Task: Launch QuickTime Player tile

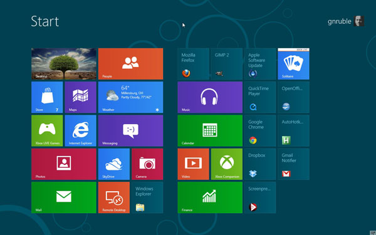Action: click(260, 97)
